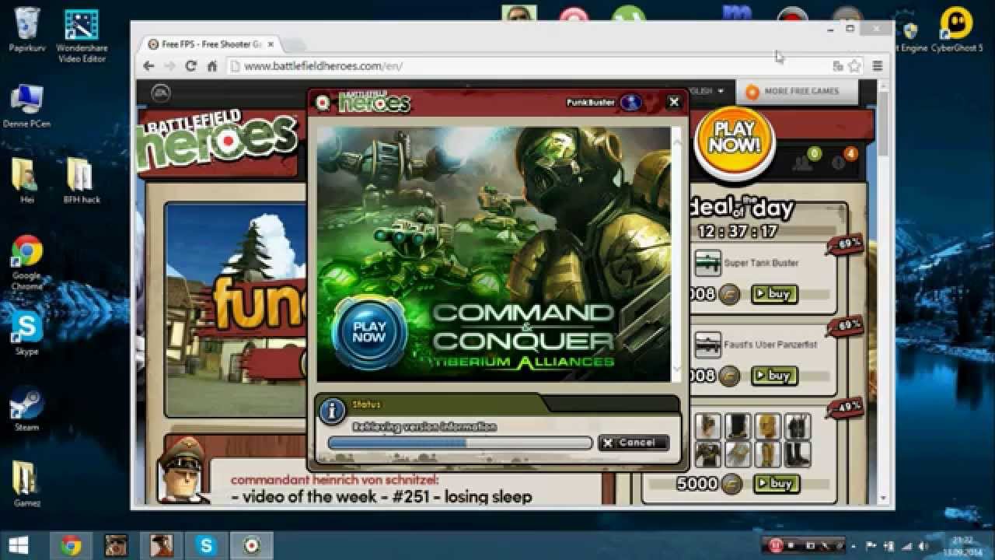Screen dimensions: 995x560
Task: Open the Chrome hamburger menu
Action: click(x=878, y=66)
